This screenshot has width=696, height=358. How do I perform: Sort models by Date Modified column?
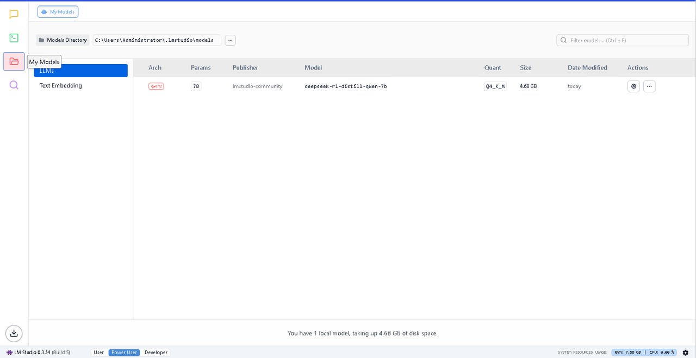point(587,68)
